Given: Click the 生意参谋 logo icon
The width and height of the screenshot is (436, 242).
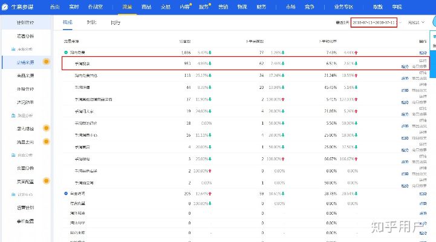Looking at the screenshot, I should pos(5,7).
